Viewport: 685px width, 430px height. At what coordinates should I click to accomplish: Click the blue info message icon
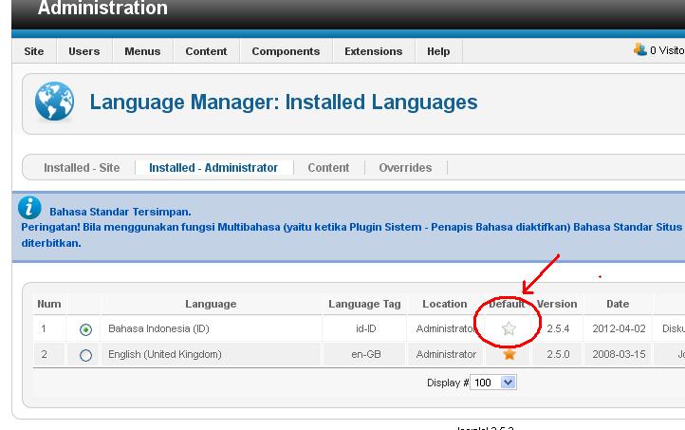[x=29, y=208]
